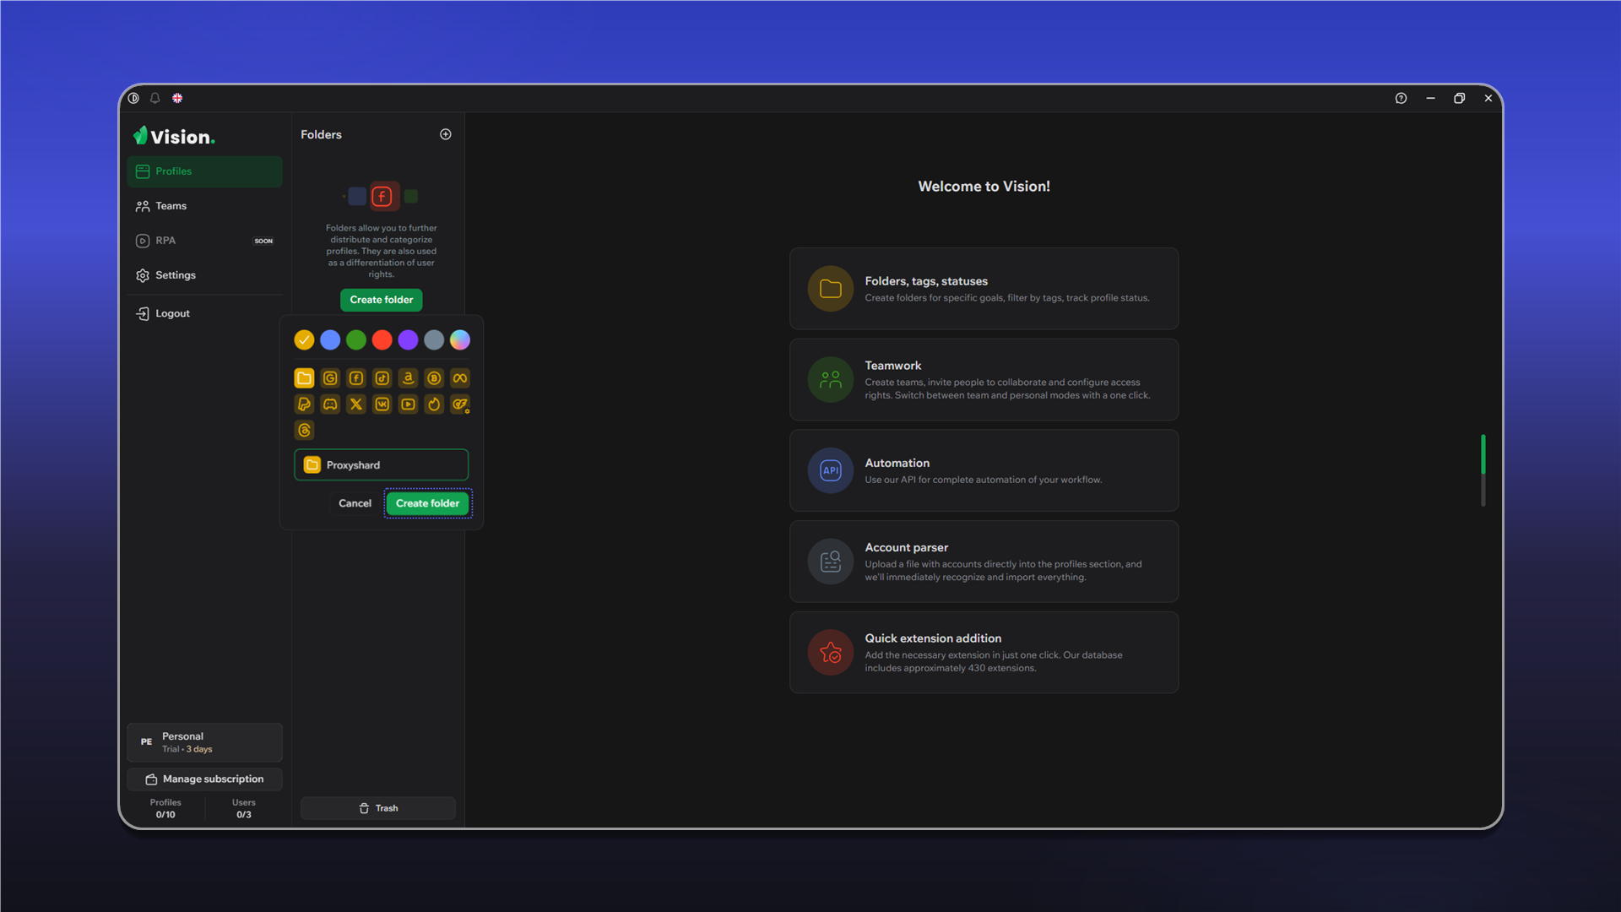
Task: Open the Automation welcome card
Action: click(x=984, y=470)
